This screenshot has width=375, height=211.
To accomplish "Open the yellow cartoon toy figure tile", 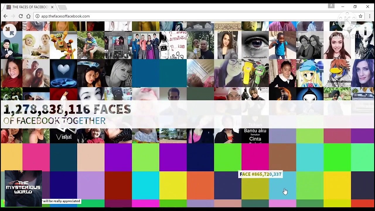I will [x=63, y=45].
